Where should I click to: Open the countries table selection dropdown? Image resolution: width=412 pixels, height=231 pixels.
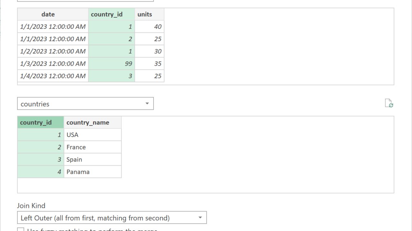(85, 104)
